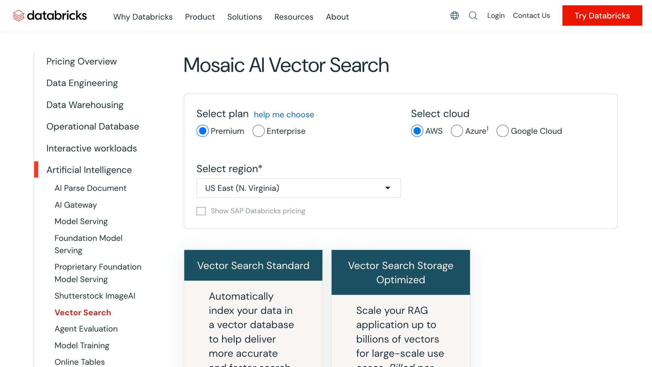Click the Databricks logo

coord(50,16)
